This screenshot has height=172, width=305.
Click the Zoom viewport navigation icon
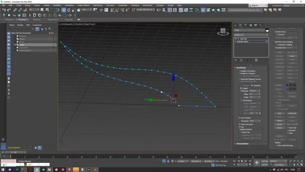(x=290, y=161)
